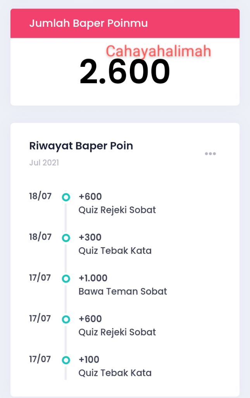Click the timeline dot for the +300 entry

point(66,238)
